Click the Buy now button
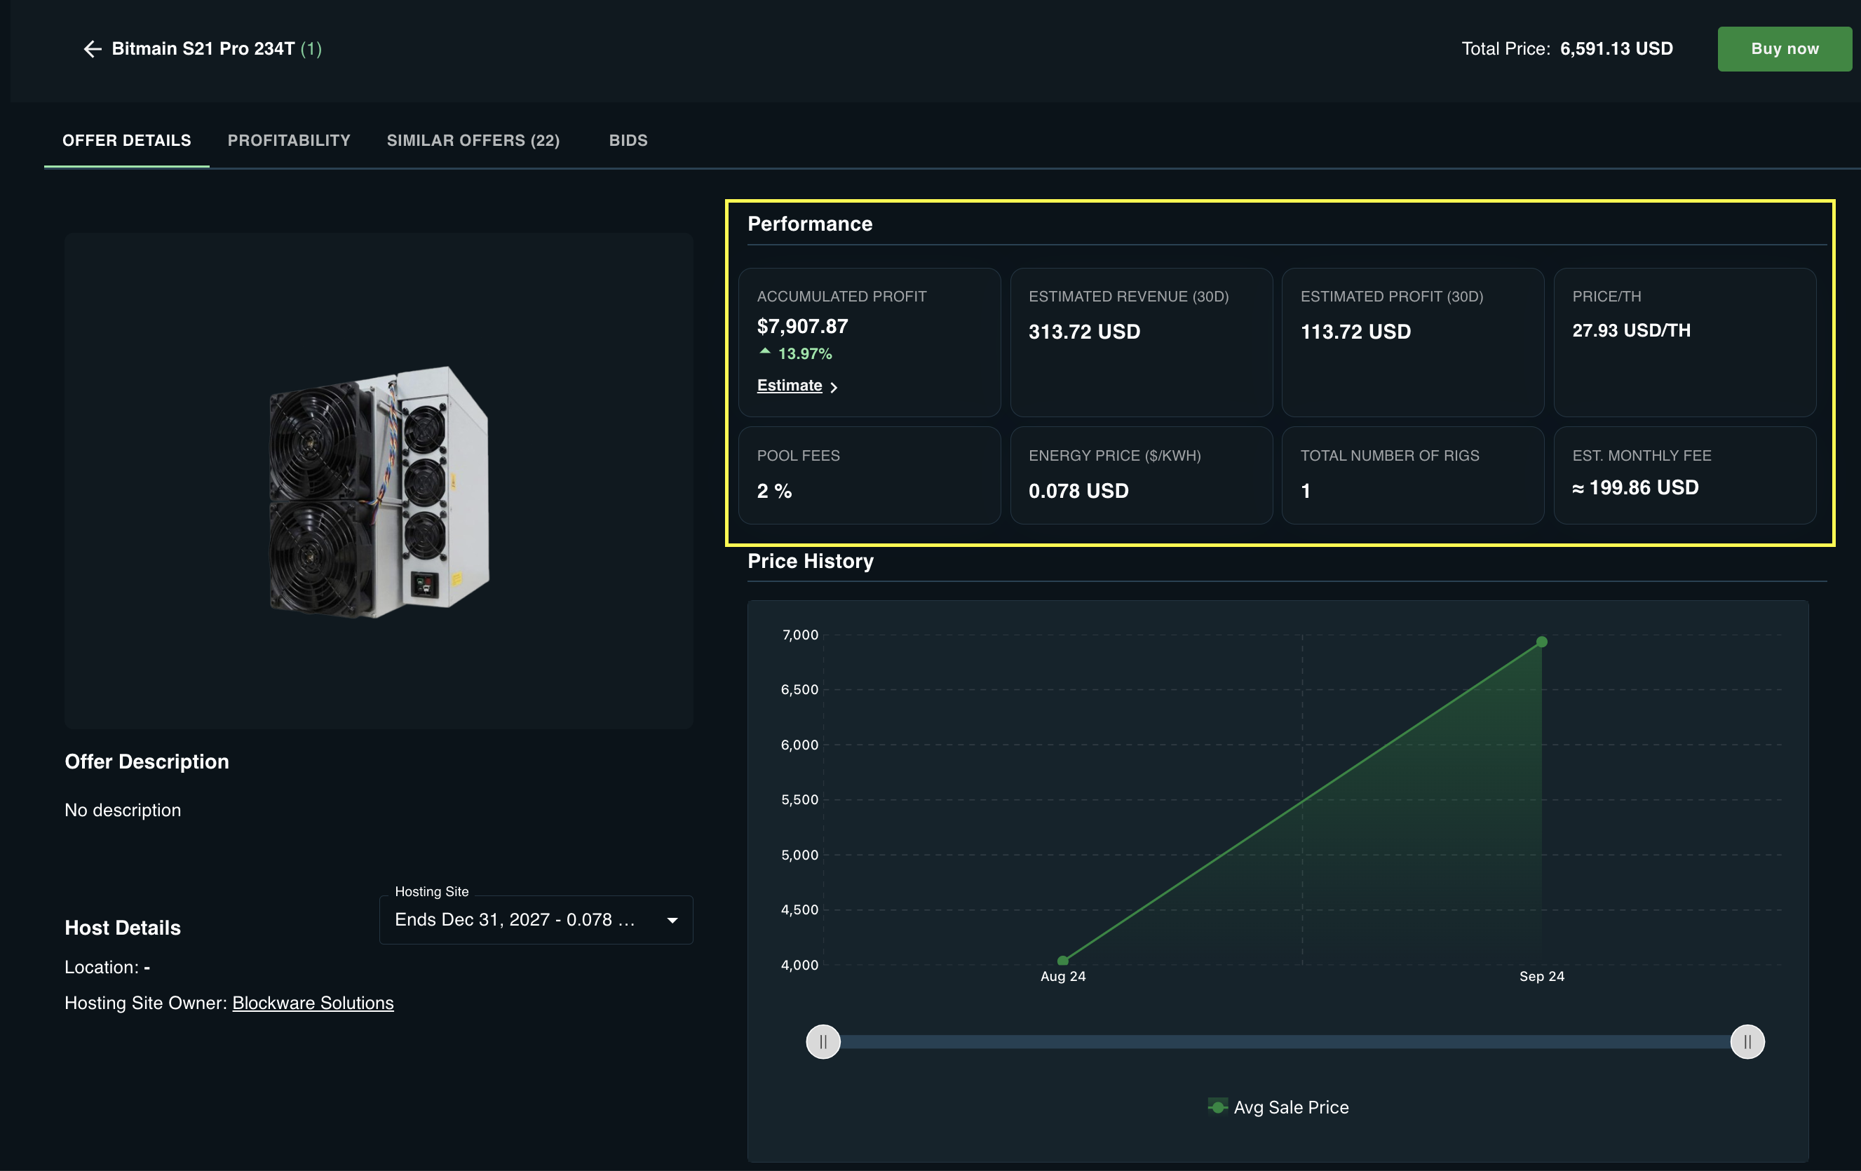Image resolution: width=1861 pixels, height=1171 pixels. [x=1784, y=48]
